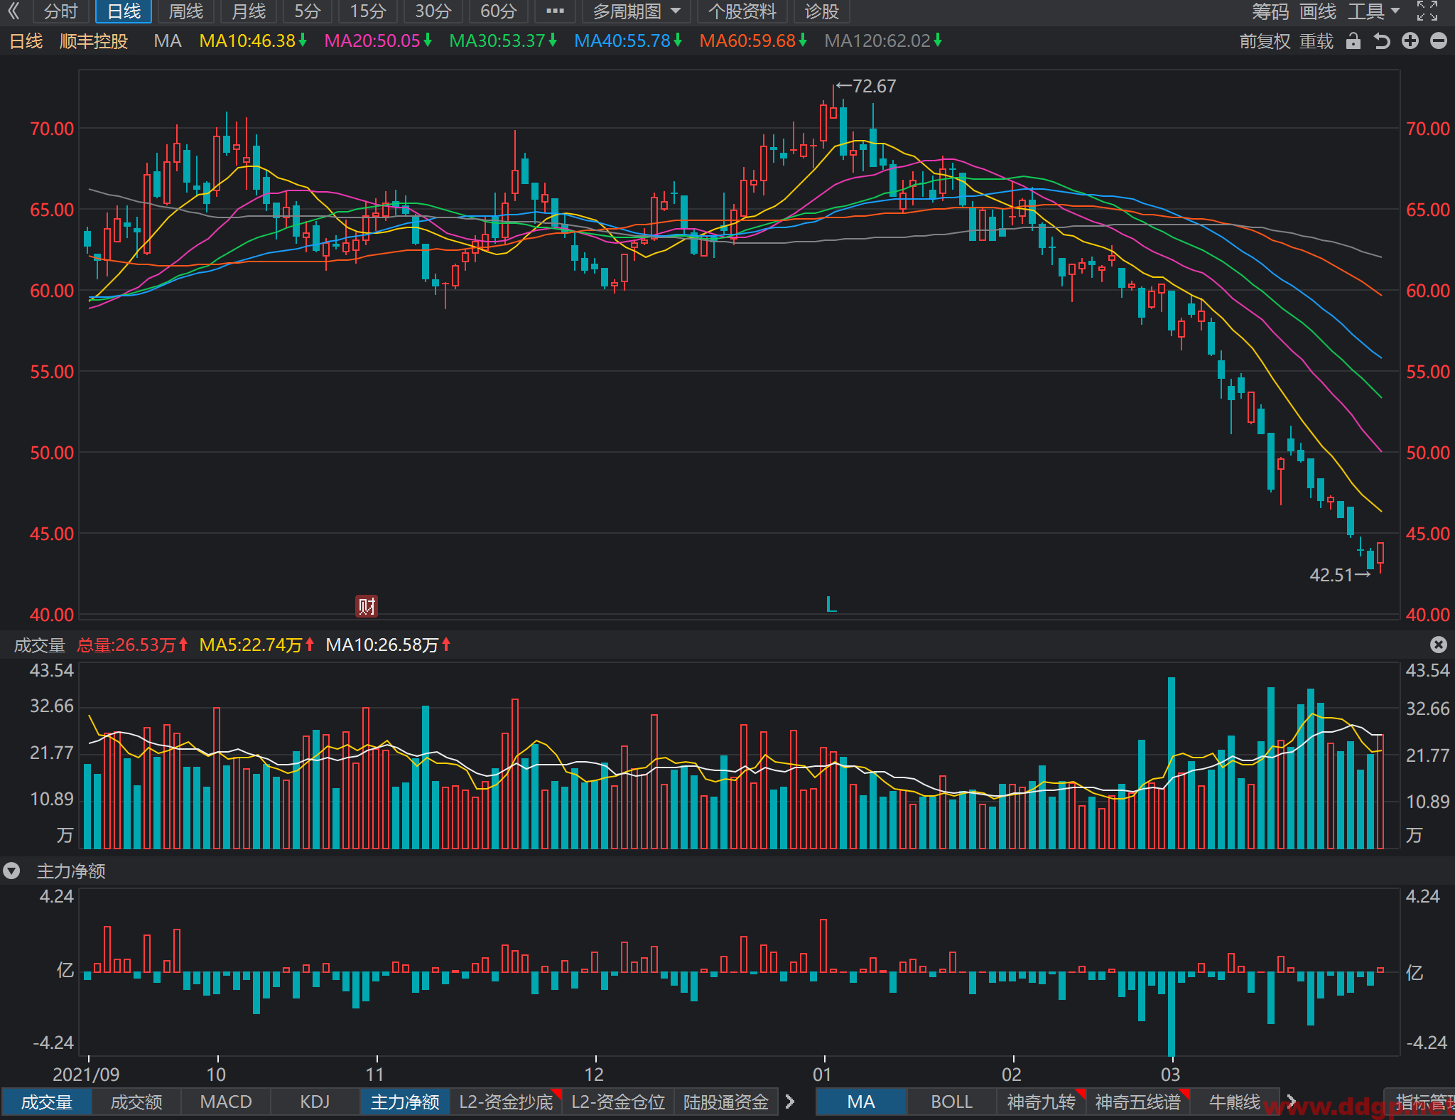1455x1120 pixels.
Task: Enter fullscreen with the expand icon
Action: click(x=1427, y=11)
